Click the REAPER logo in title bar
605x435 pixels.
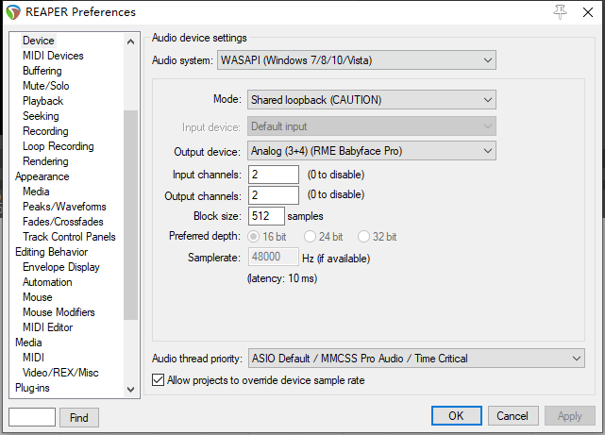(x=13, y=12)
